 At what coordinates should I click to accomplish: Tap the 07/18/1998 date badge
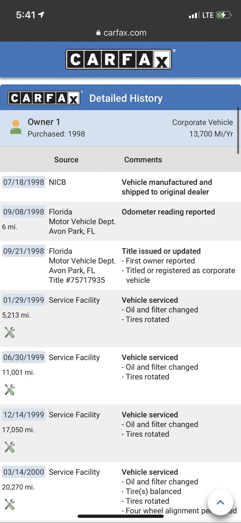coord(24,182)
